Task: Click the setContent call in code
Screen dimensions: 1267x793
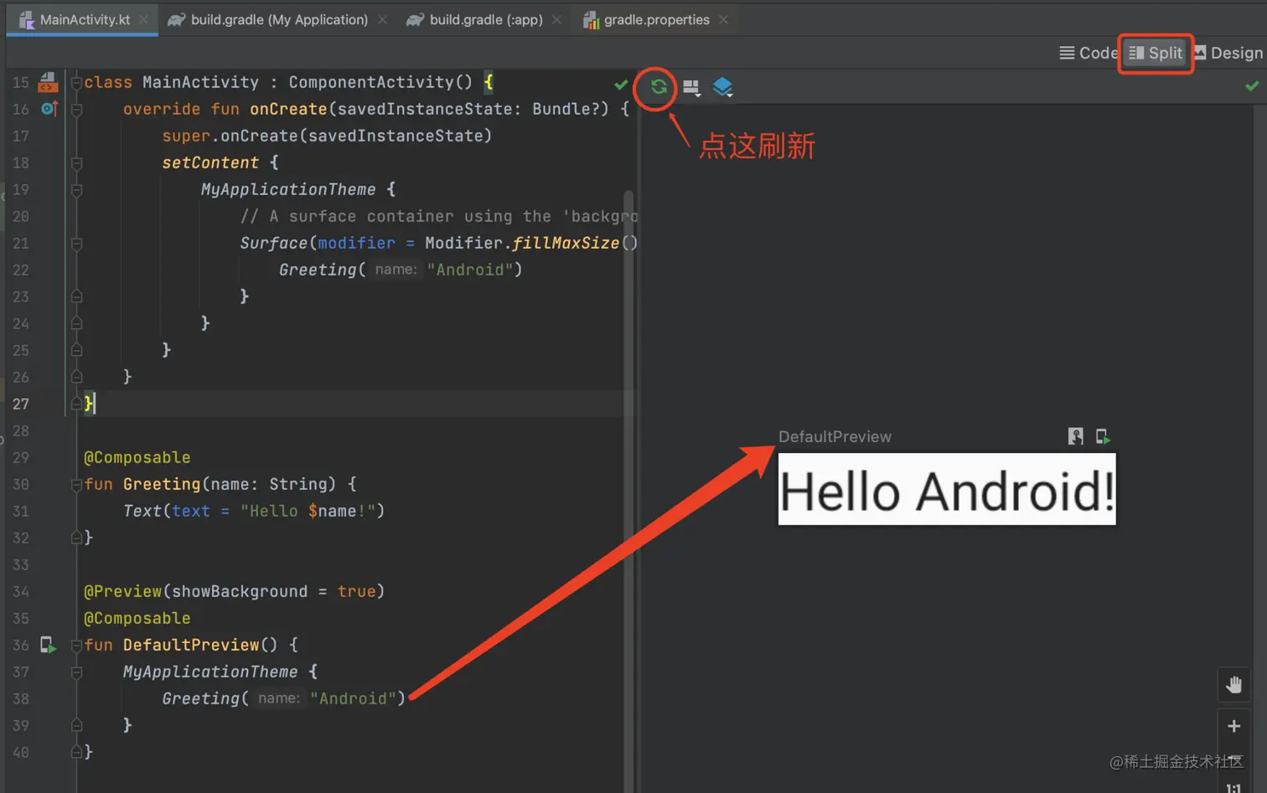Action: [x=210, y=162]
